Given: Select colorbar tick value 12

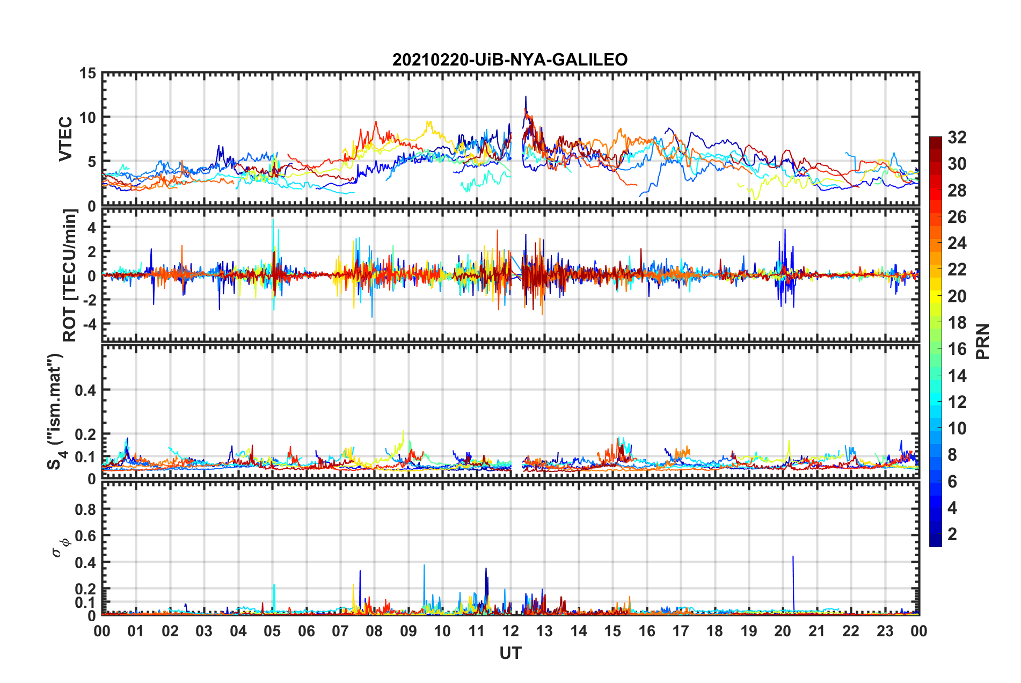Looking at the screenshot, I should [x=957, y=402].
